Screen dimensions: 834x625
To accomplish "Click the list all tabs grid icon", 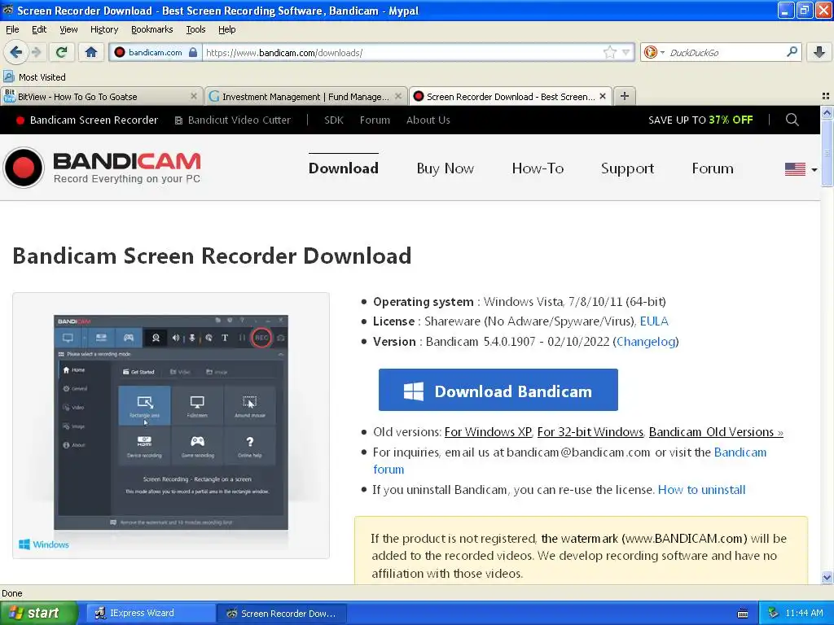I will coord(826,96).
